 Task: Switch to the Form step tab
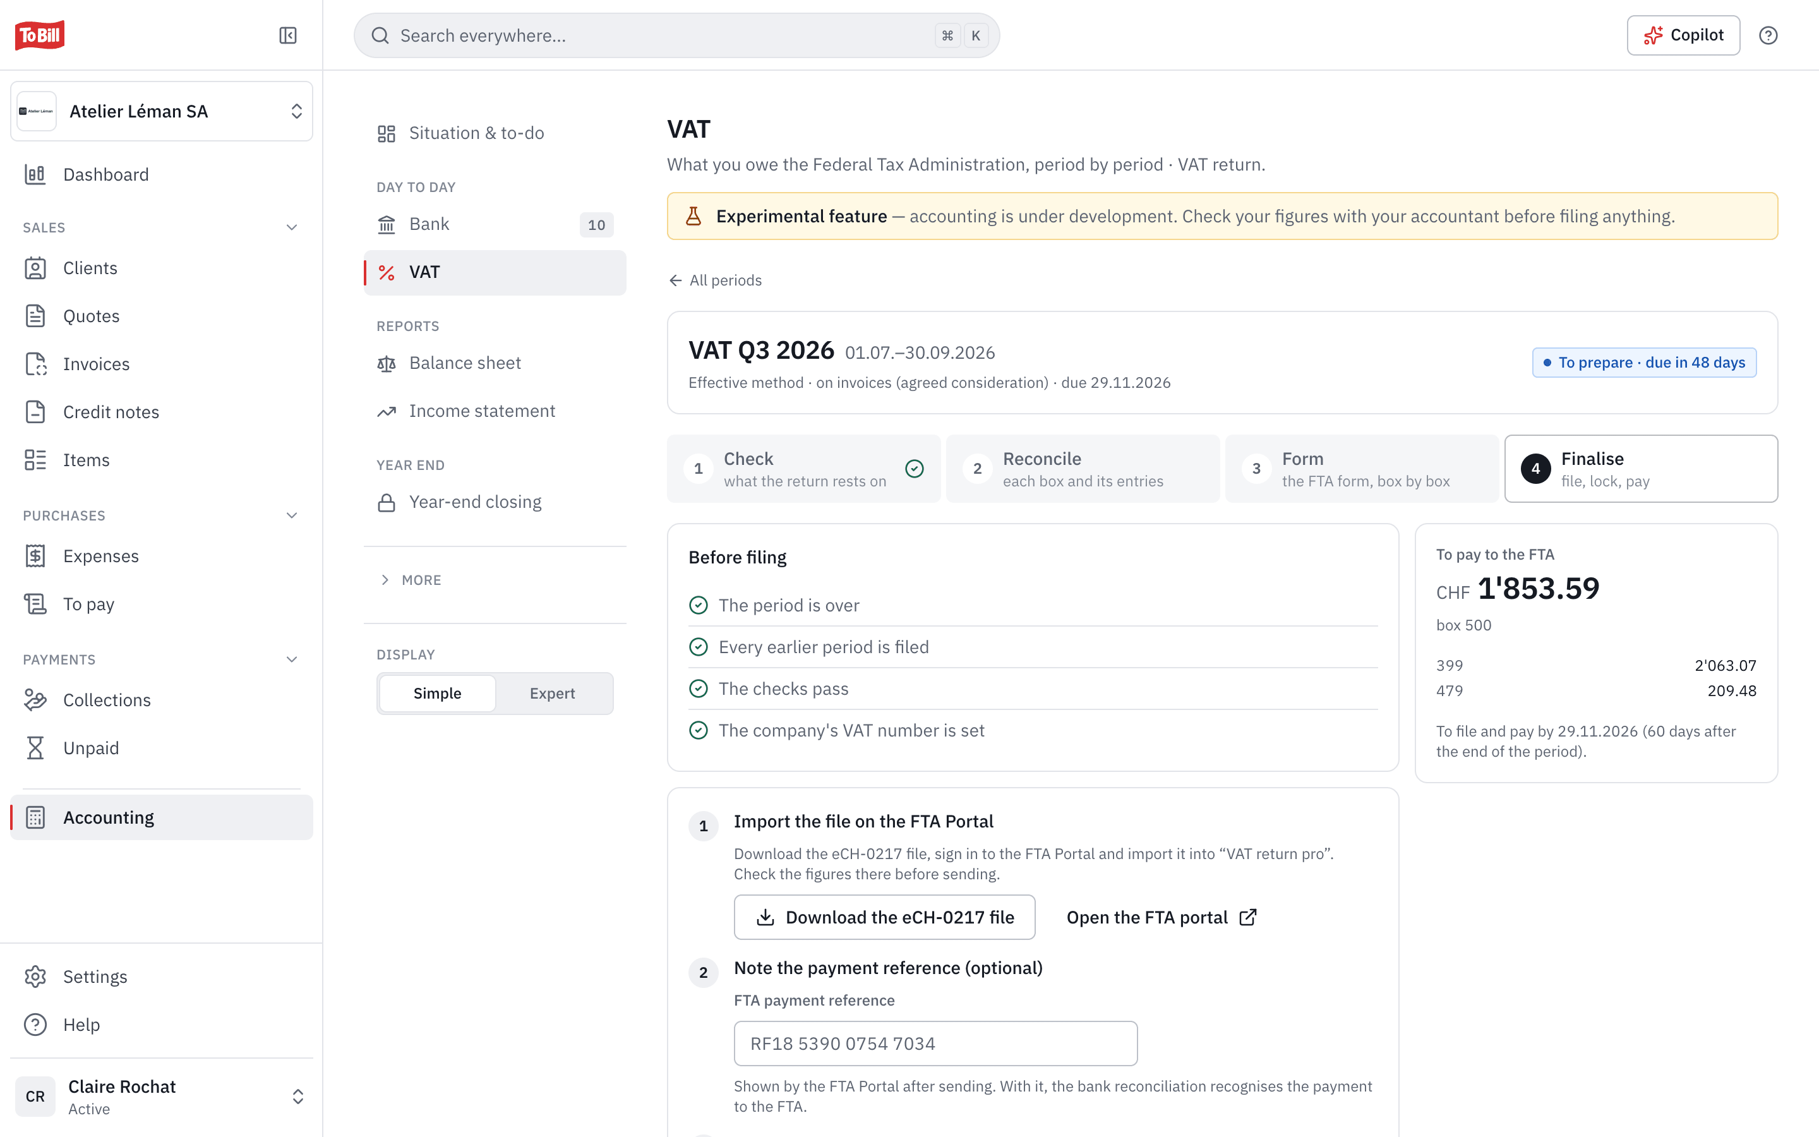[1361, 469]
